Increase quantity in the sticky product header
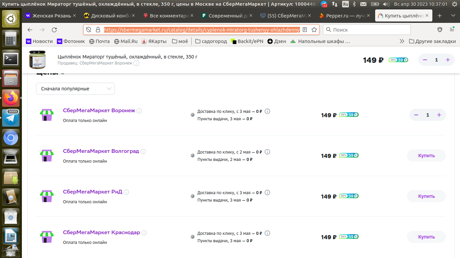The width and height of the screenshot is (460, 258). pos(448,60)
